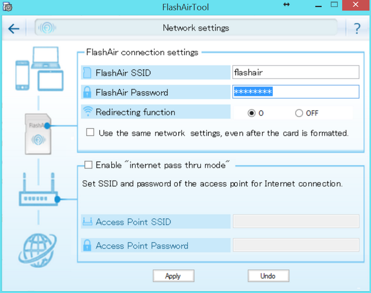Minimize the FlashAirTool window
Image resolution: width=371 pixels, height=293 pixels.
tap(319, 6)
